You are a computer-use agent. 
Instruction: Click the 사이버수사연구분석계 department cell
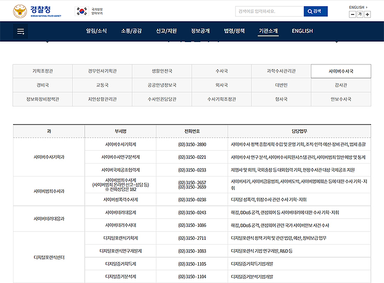point(120,157)
